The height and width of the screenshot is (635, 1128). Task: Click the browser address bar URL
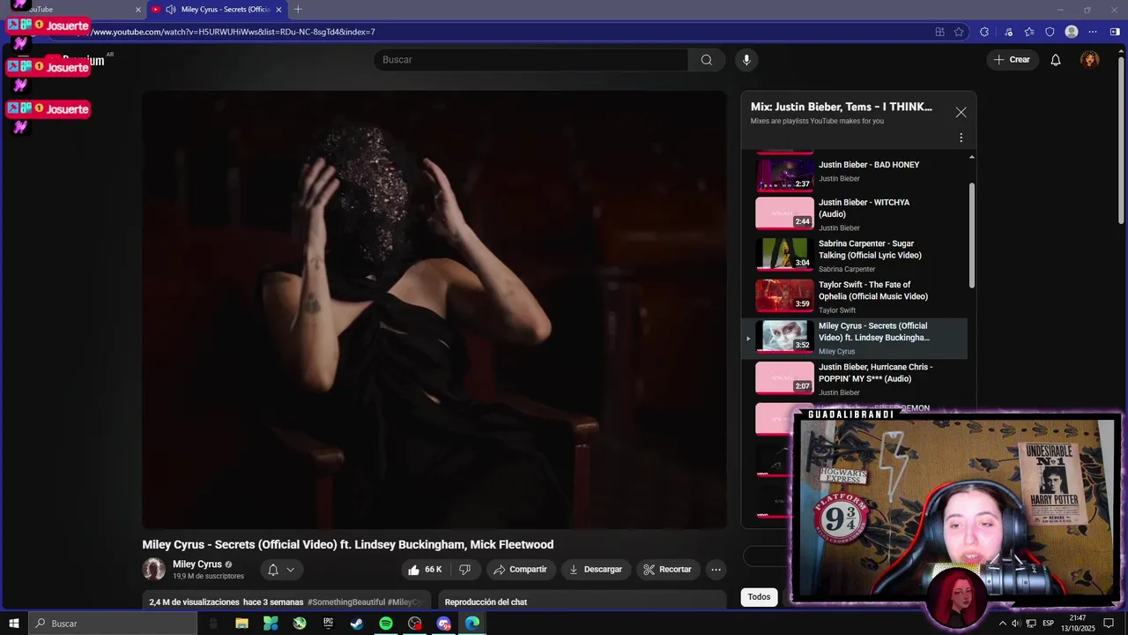point(234,32)
